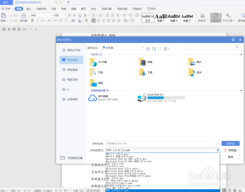This screenshot has height=192, width=245.
Task: Click the paste icon in the ribbon
Action: [4, 16]
